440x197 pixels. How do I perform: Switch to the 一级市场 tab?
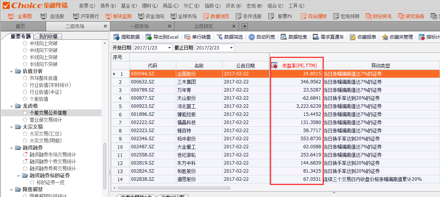click(139, 27)
